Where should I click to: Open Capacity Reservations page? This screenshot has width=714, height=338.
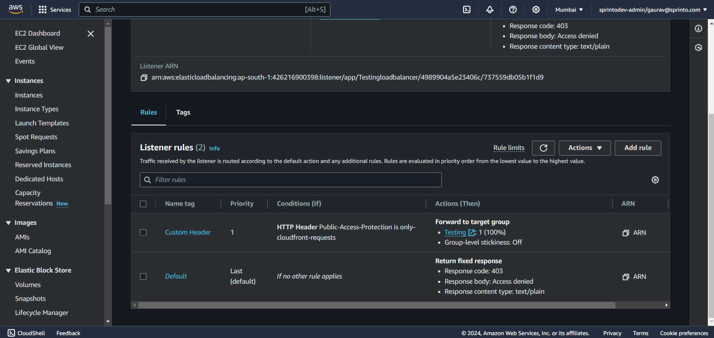[34, 198]
